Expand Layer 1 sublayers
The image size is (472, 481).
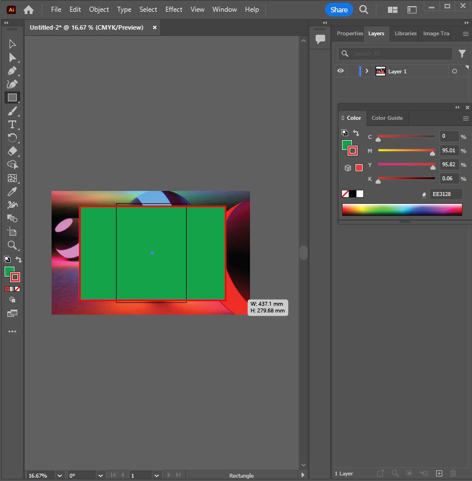tap(367, 71)
